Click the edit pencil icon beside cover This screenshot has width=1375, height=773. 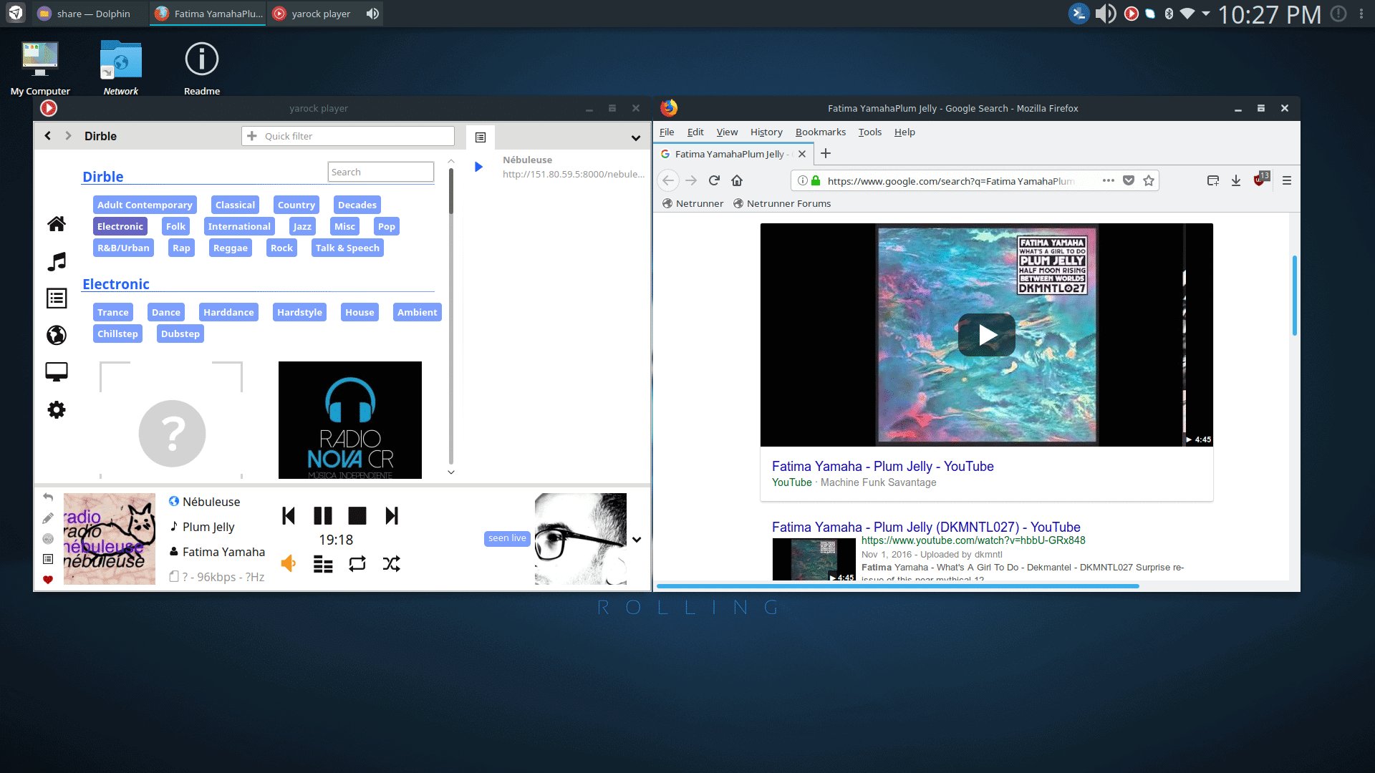click(x=48, y=517)
